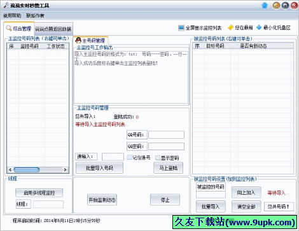Click the magnifier icon on 综合管理 tab

pos(9,28)
